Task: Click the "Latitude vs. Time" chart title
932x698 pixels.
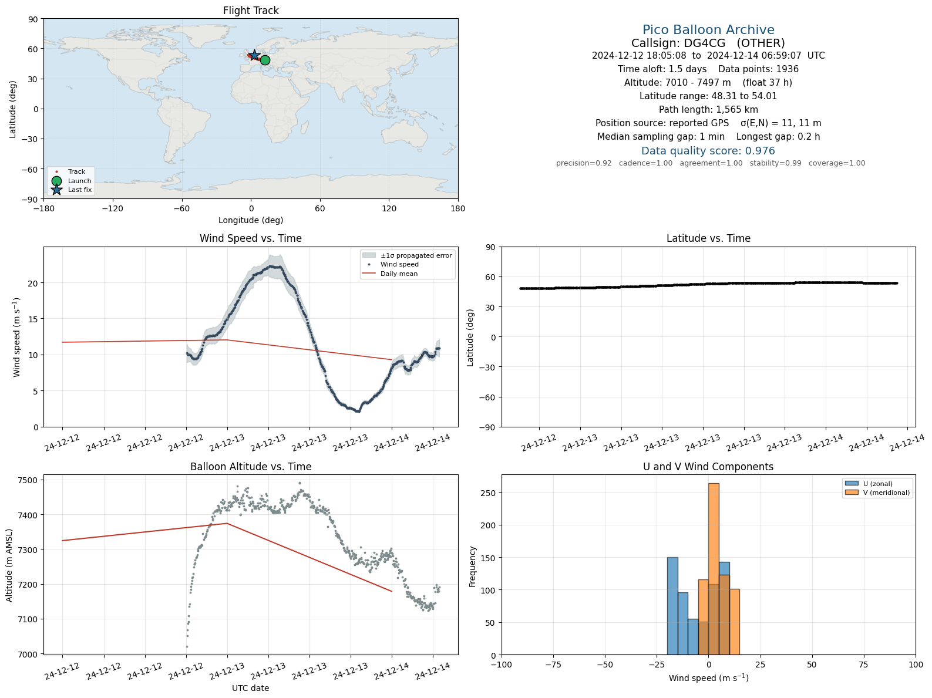Action: 708,238
